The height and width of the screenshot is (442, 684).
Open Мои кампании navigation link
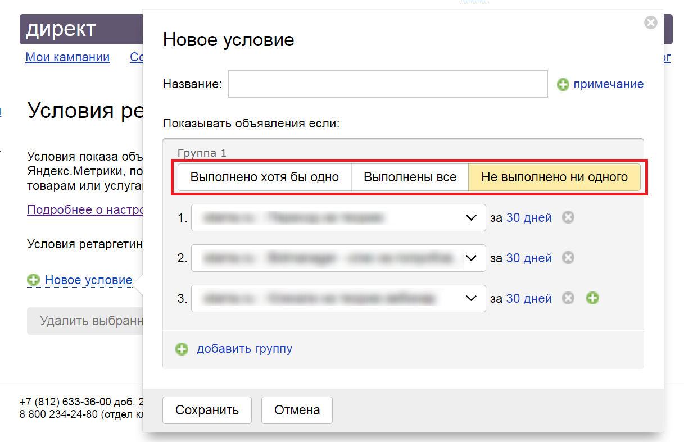click(x=67, y=57)
